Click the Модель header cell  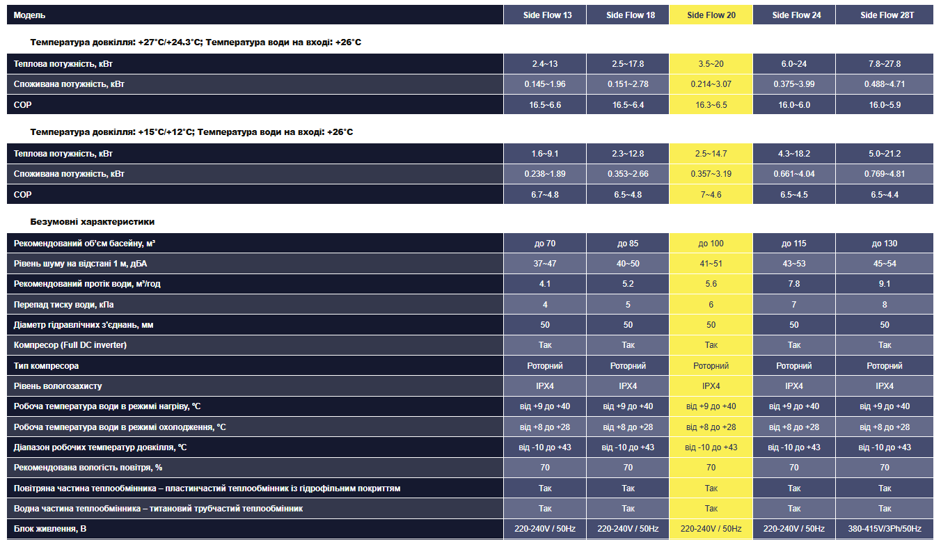[x=30, y=15]
